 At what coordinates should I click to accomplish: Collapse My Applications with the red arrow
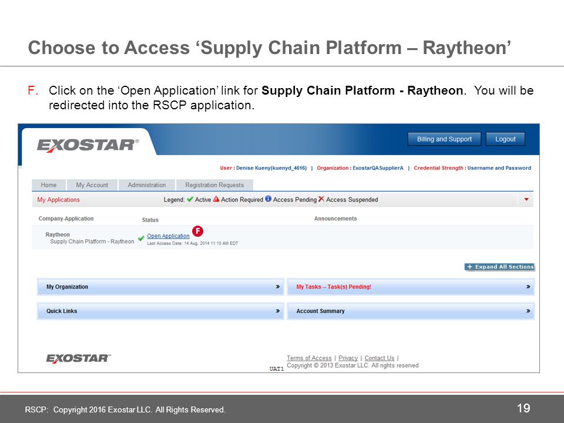(526, 199)
